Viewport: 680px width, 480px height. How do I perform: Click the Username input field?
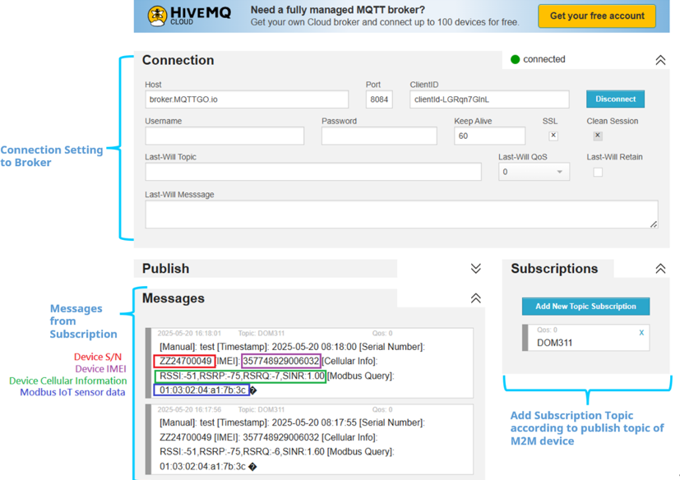(x=224, y=136)
